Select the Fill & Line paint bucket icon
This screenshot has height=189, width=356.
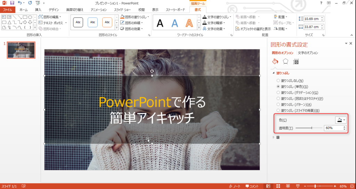[x=275, y=61]
